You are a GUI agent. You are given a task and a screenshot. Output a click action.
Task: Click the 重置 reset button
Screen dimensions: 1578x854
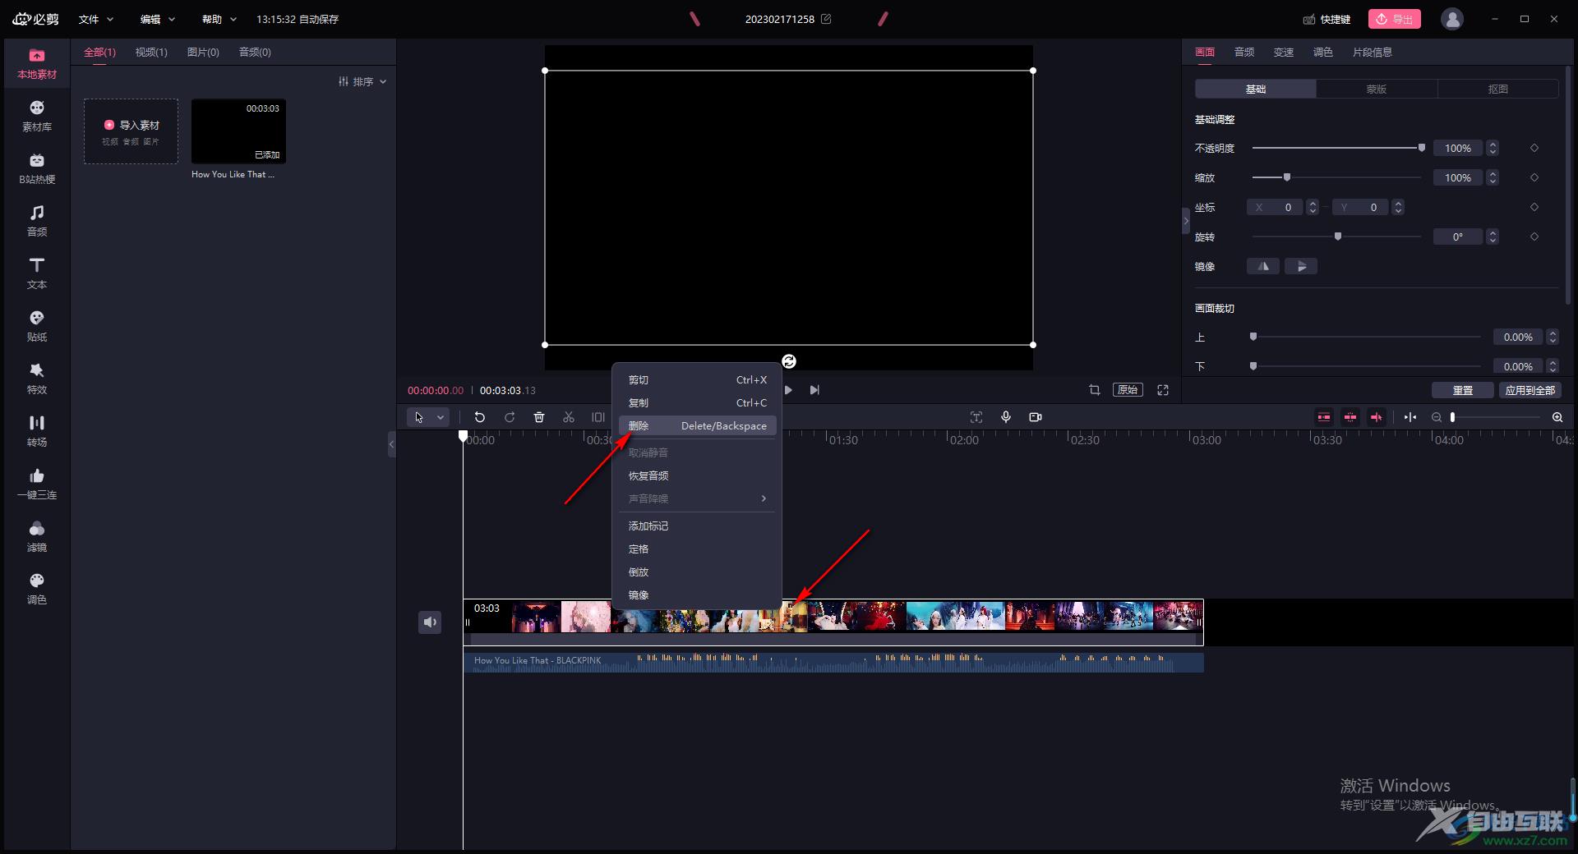[1463, 390]
